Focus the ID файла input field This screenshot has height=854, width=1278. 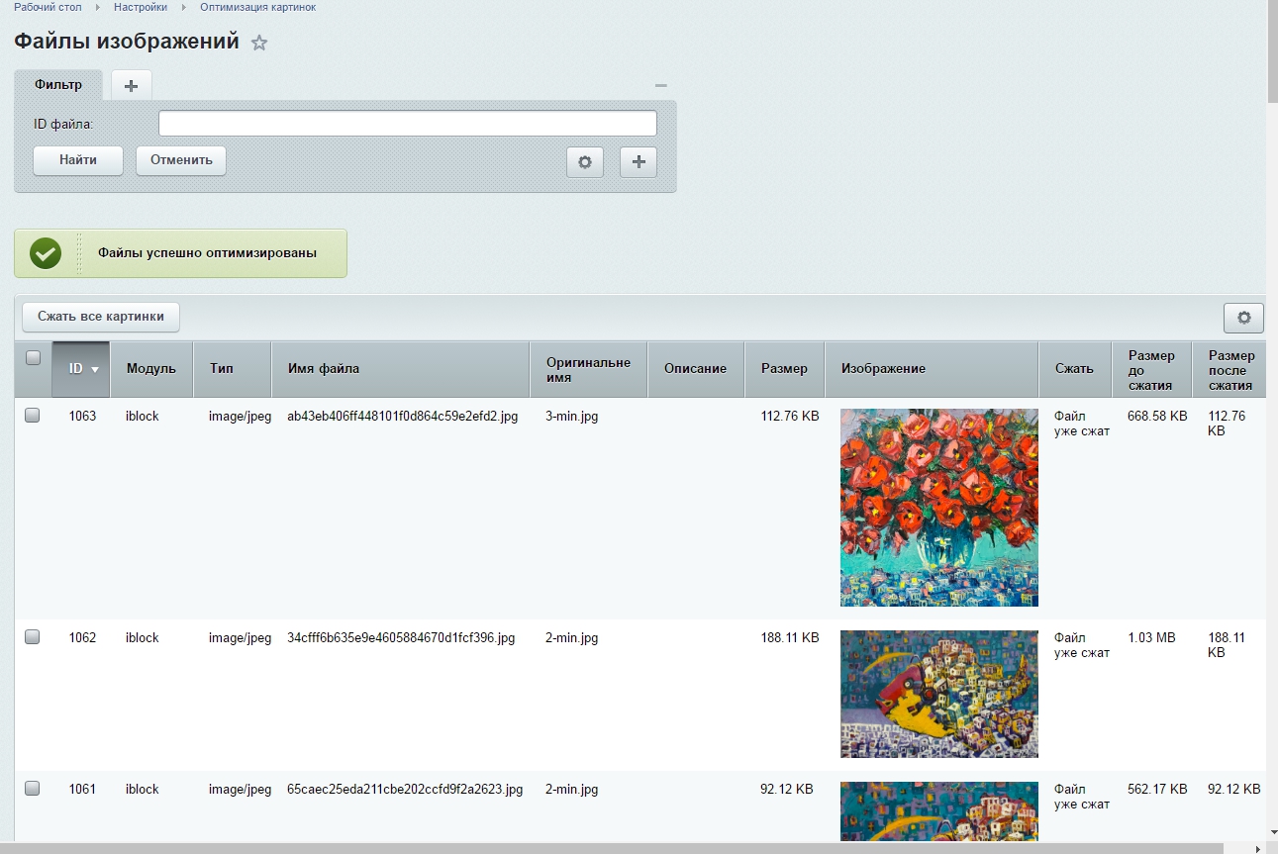(x=408, y=124)
